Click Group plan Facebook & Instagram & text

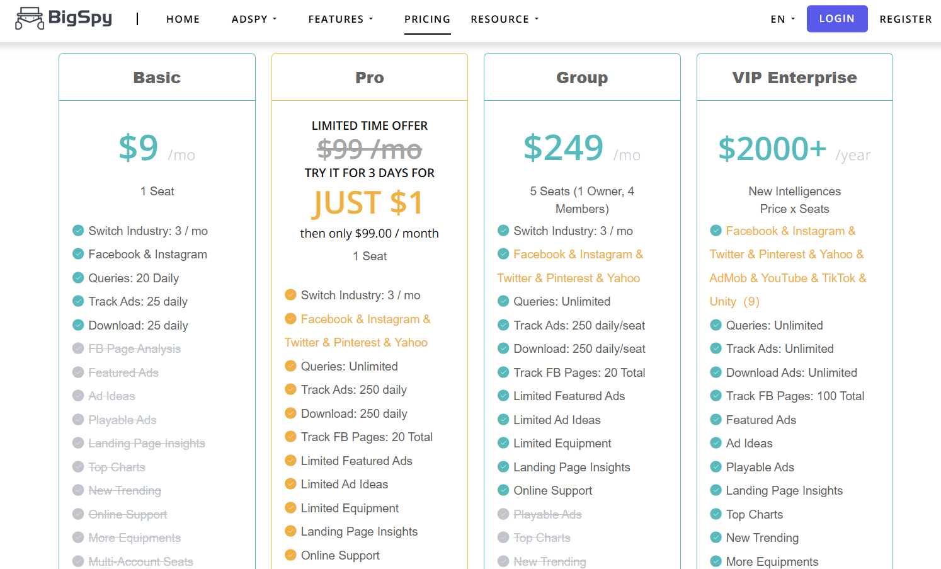[578, 254]
